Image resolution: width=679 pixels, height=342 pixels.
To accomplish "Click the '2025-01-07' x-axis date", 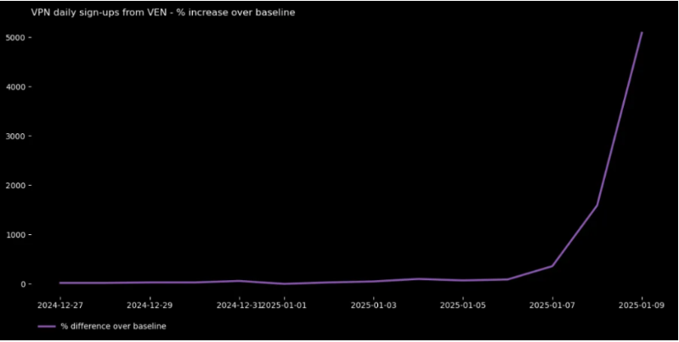I will click(x=552, y=306).
